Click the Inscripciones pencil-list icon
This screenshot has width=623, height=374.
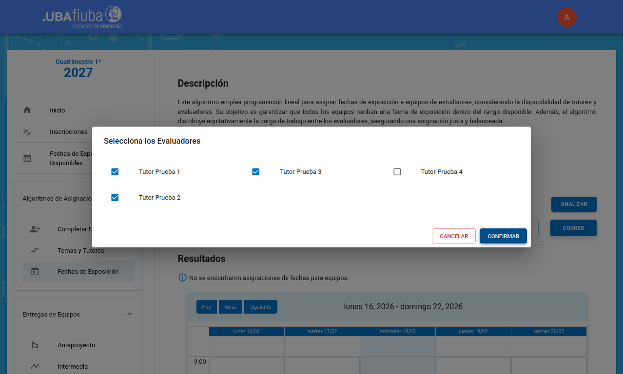click(27, 132)
